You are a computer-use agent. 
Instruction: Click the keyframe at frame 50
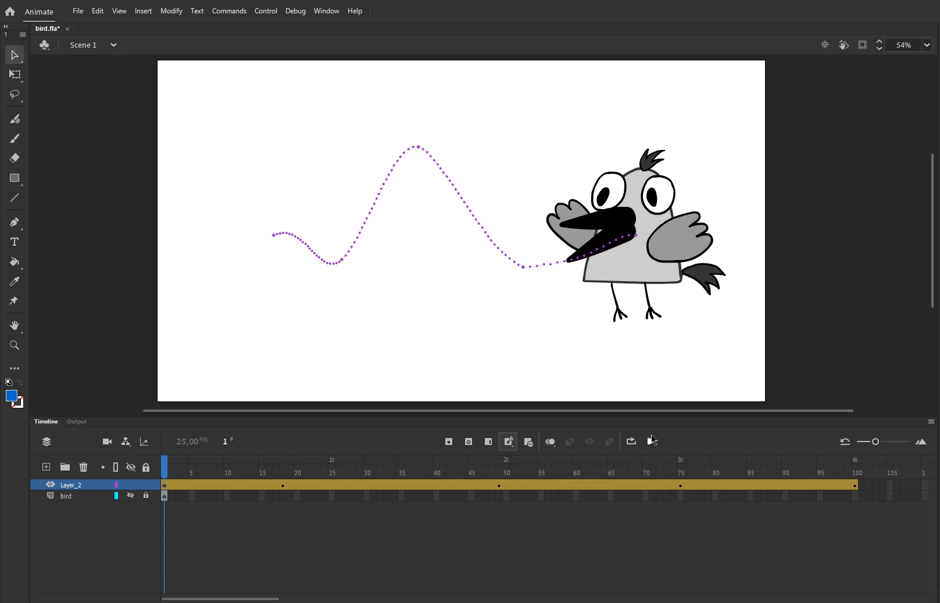499,486
